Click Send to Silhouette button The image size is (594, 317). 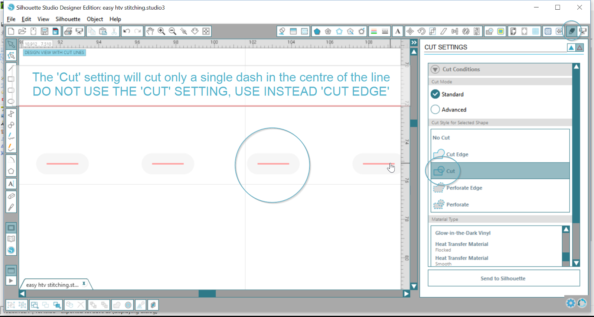(504, 278)
